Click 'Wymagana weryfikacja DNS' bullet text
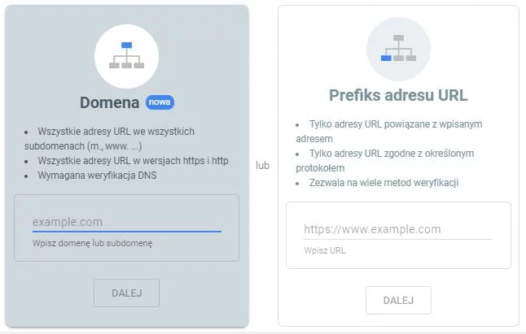Viewport: 526px width, 334px height. click(97, 176)
